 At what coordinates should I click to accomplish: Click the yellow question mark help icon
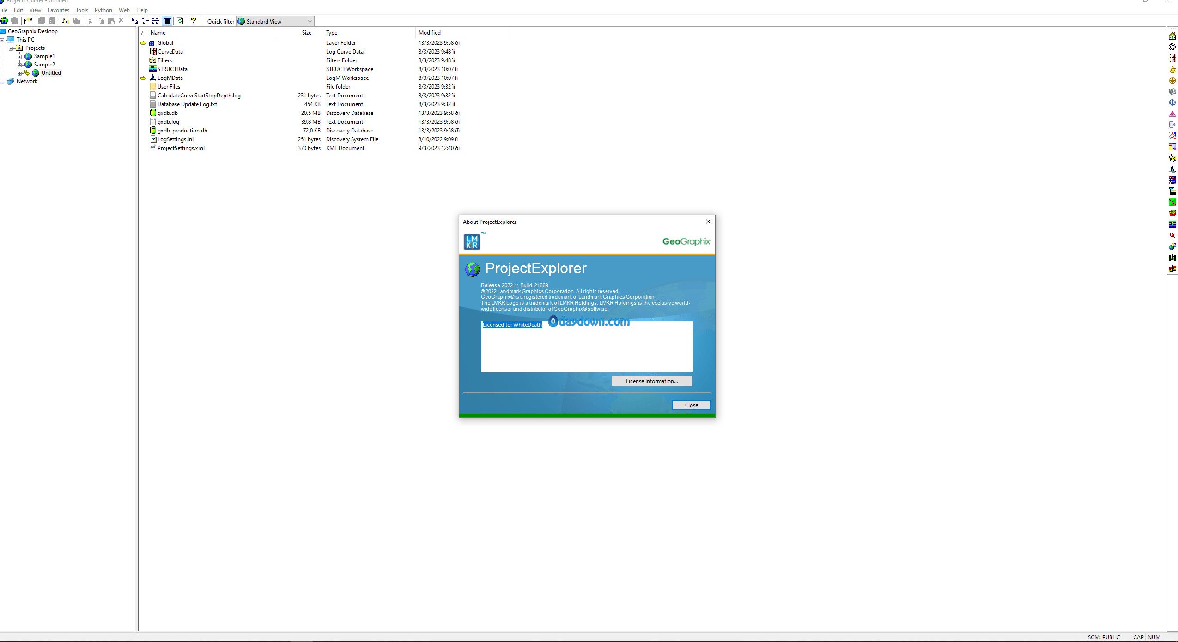(x=194, y=21)
